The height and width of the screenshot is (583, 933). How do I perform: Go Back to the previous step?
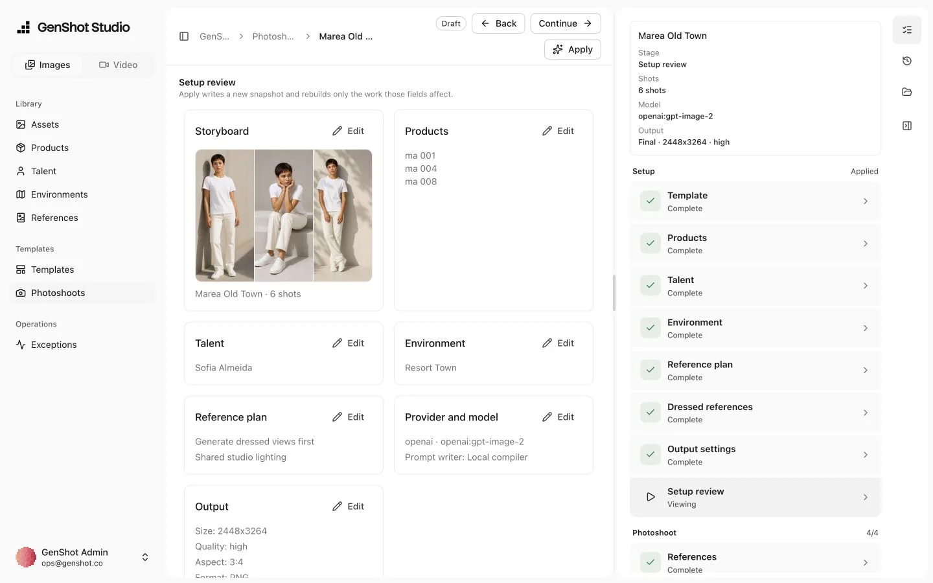(498, 23)
